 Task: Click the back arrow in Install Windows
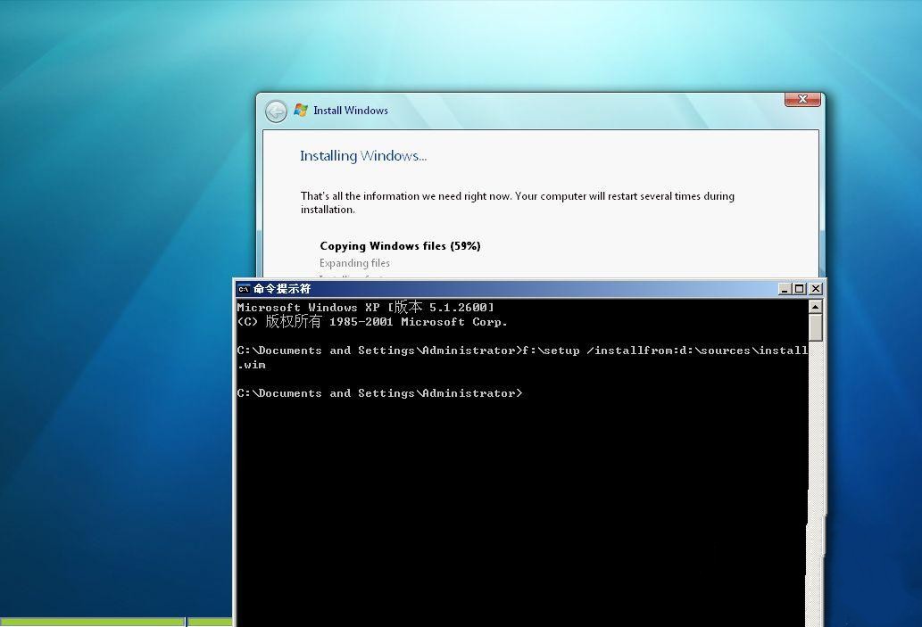tap(276, 111)
